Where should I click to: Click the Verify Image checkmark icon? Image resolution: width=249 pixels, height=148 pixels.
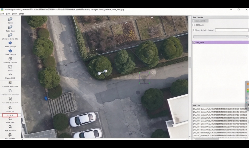tap(10, 59)
